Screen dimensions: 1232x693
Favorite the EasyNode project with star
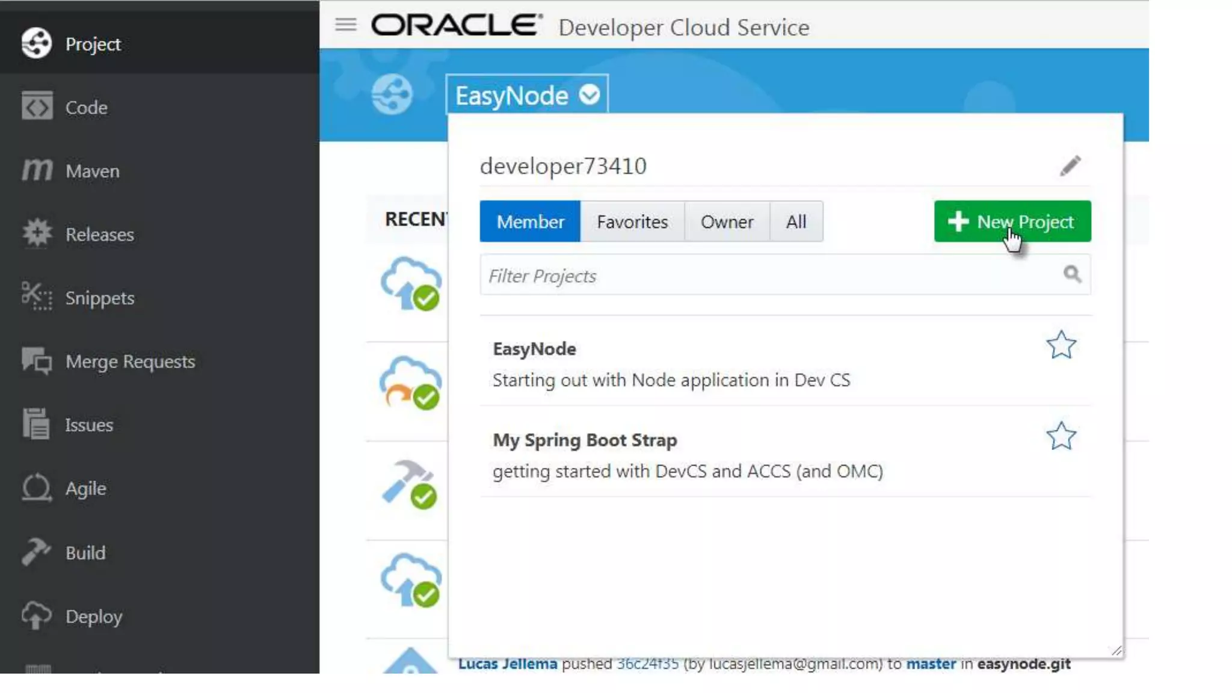coord(1061,345)
